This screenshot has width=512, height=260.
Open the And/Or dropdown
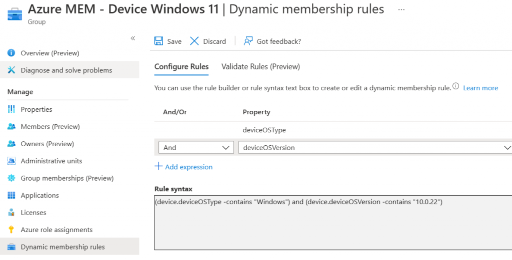tap(196, 147)
